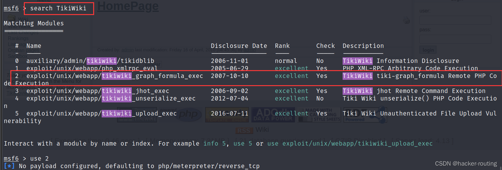Click 'PHP XML-RPC Arbitrary Code Execution' description
502x170 pixels.
click(410, 68)
